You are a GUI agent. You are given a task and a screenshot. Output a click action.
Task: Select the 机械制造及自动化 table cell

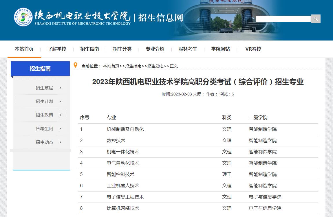click(x=125, y=129)
